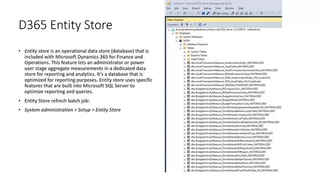Select AssetTransactionMeasure_JOIN_AssetTable_ON_FixedAssets table

[226, 81]
